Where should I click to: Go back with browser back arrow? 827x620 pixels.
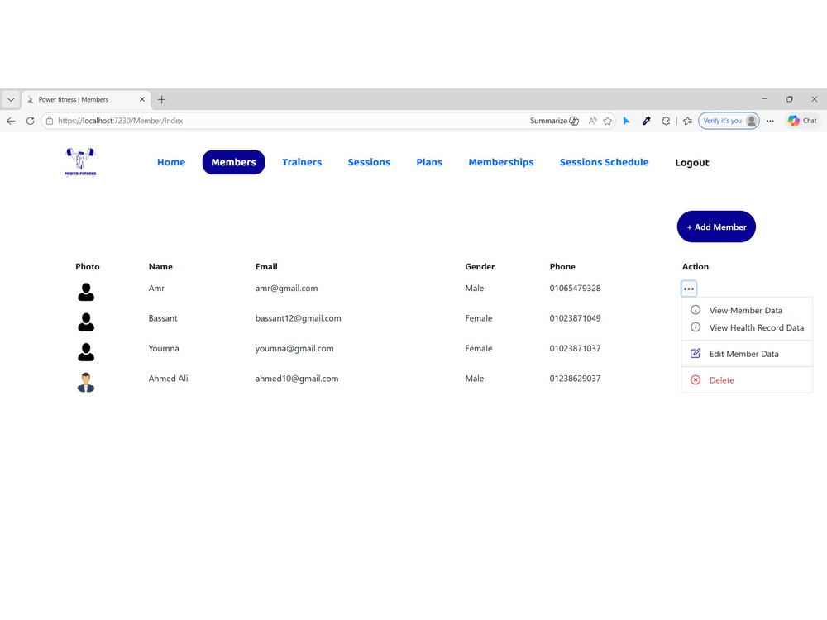click(x=11, y=121)
